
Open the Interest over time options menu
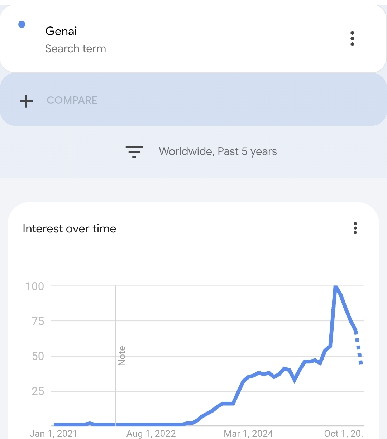click(x=355, y=228)
